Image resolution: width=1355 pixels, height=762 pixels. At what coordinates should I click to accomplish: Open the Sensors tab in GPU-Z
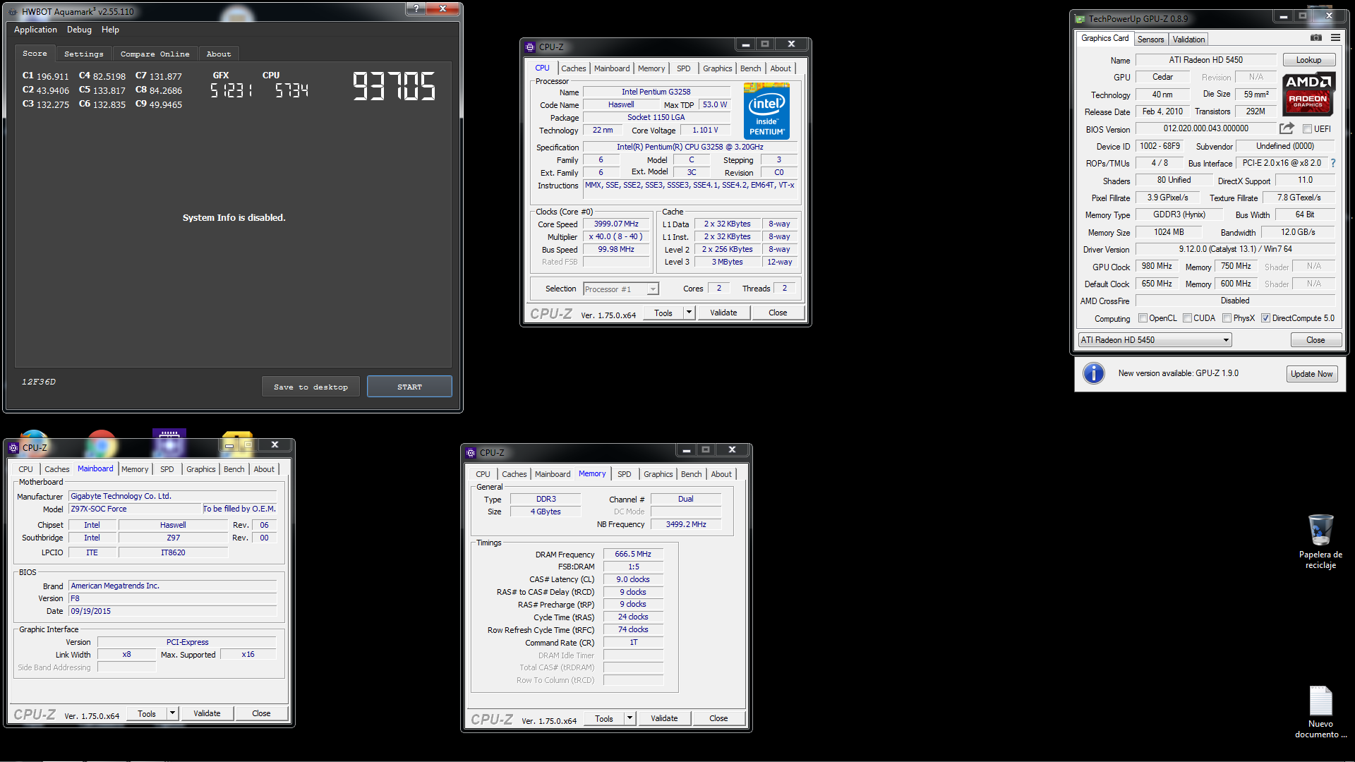[1150, 40]
